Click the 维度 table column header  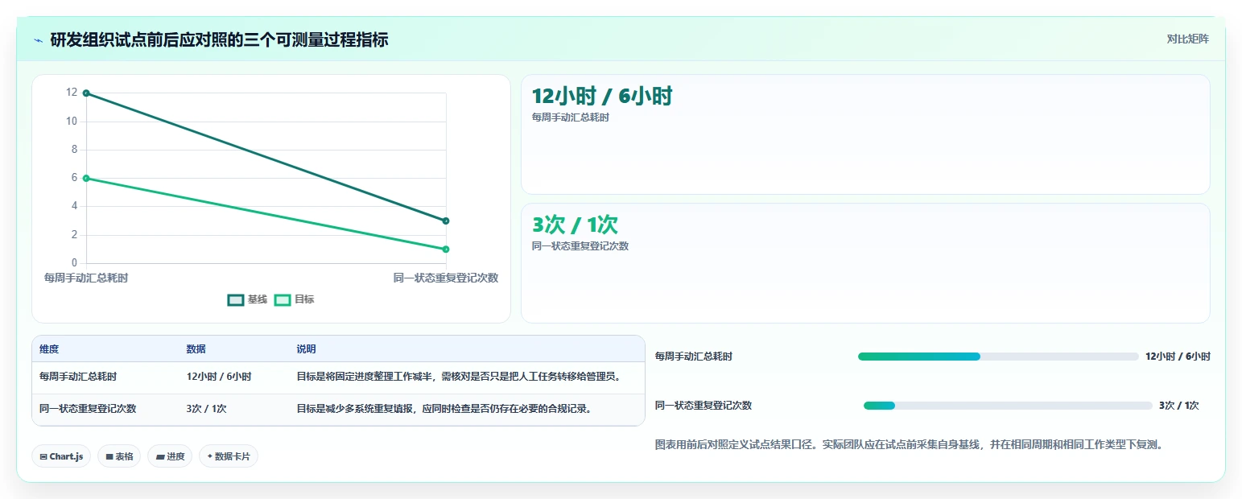coord(49,349)
